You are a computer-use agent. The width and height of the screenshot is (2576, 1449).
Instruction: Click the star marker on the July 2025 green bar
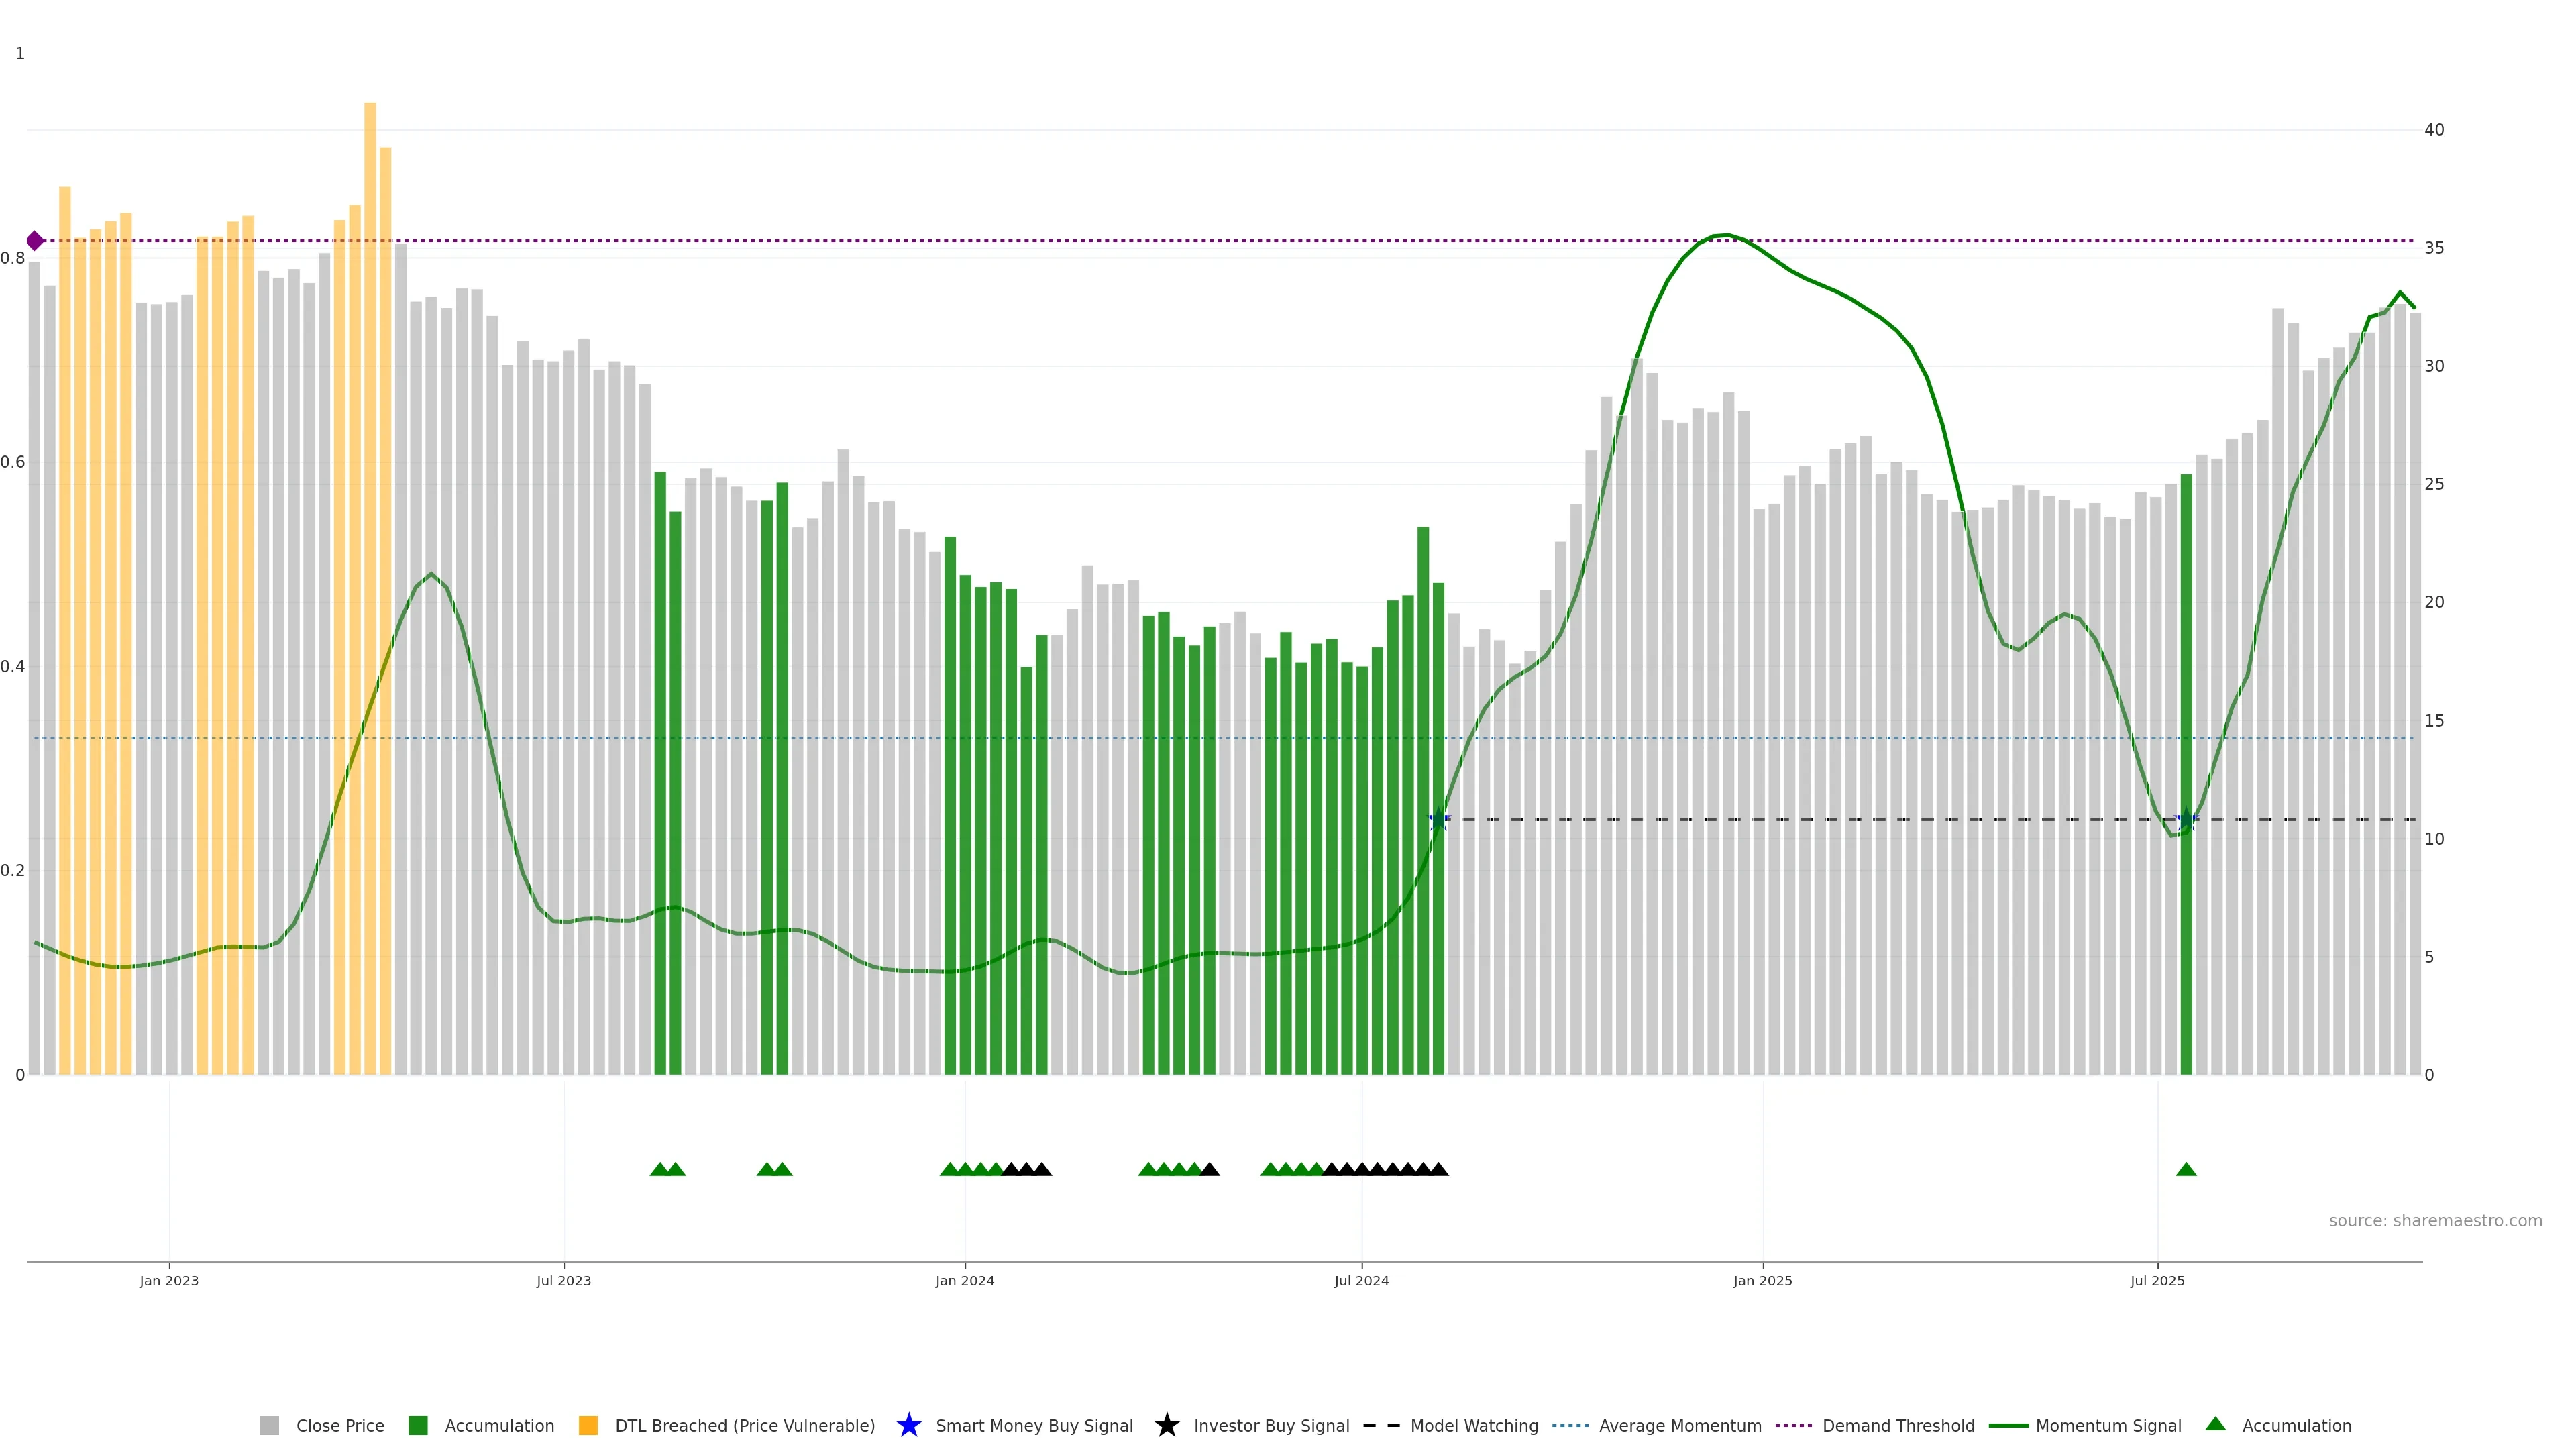[2186, 820]
